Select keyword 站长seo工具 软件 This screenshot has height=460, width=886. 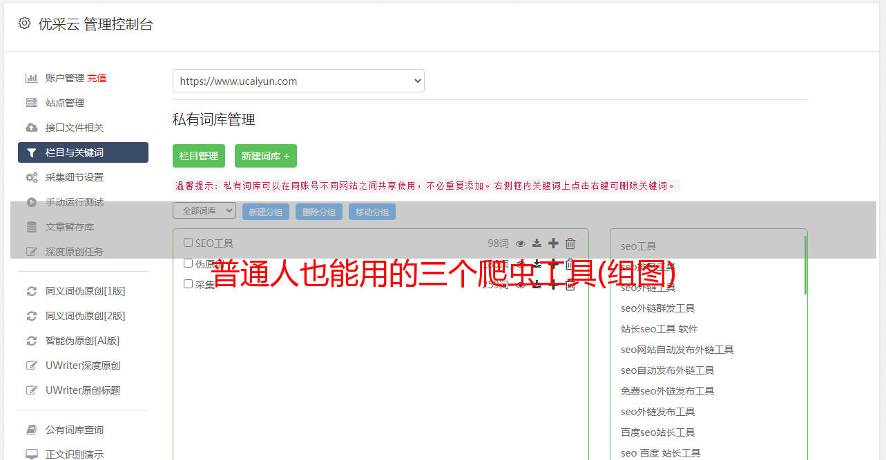coord(659,329)
